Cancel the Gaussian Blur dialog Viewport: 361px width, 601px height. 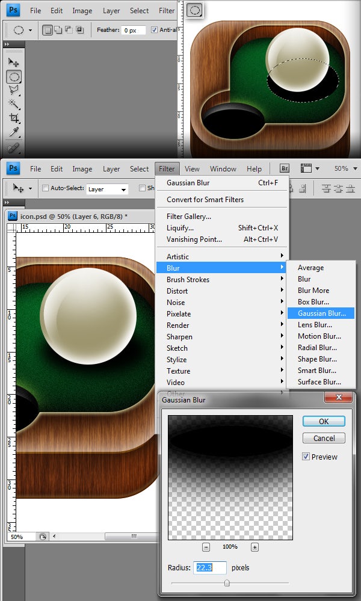(x=324, y=438)
